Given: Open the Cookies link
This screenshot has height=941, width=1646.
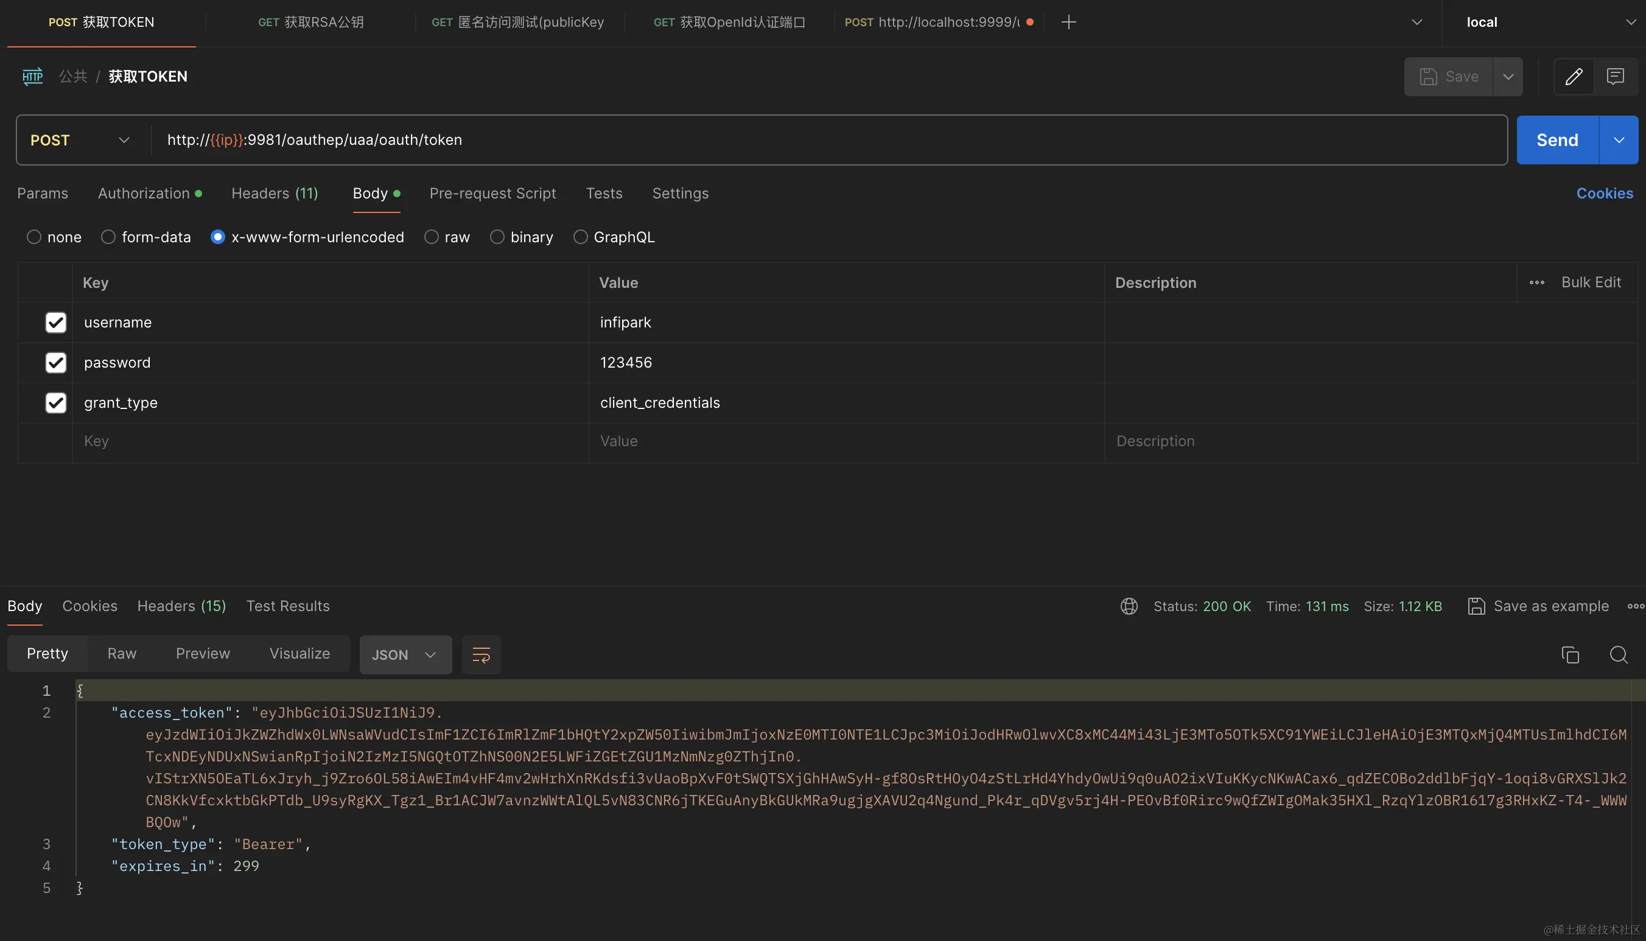Looking at the screenshot, I should [1604, 193].
